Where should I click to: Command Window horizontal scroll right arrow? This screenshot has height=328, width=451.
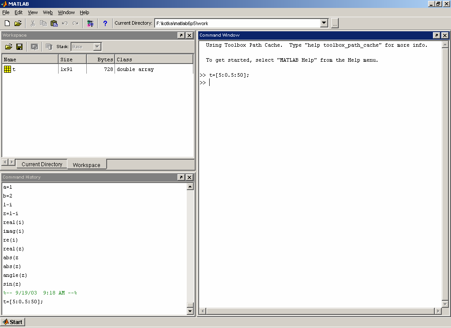click(438, 311)
